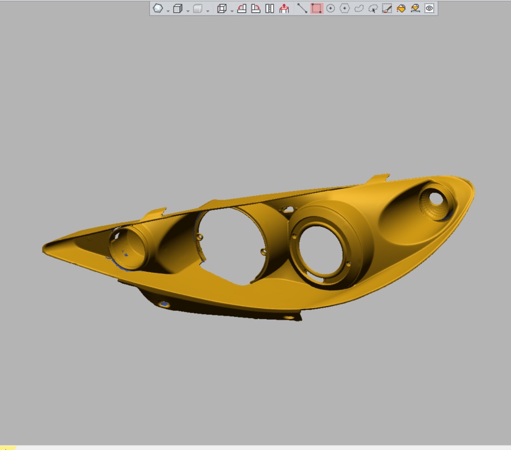Open dropdown next to greyed cube icon
This screenshot has width=511, height=450.
208,11
